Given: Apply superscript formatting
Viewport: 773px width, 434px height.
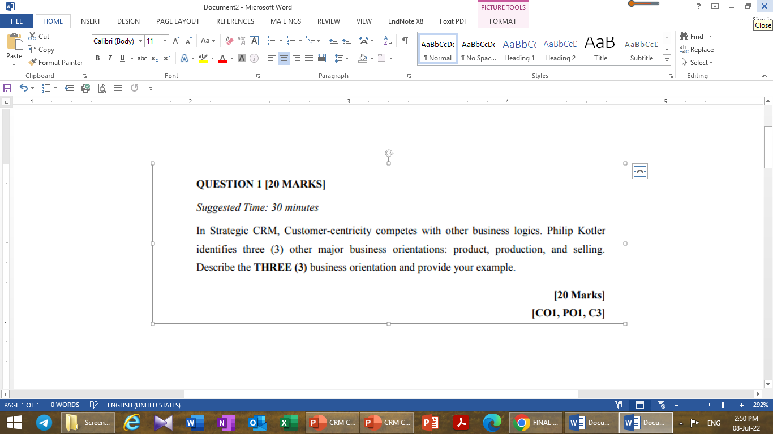Looking at the screenshot, I should tap(166, 58).
